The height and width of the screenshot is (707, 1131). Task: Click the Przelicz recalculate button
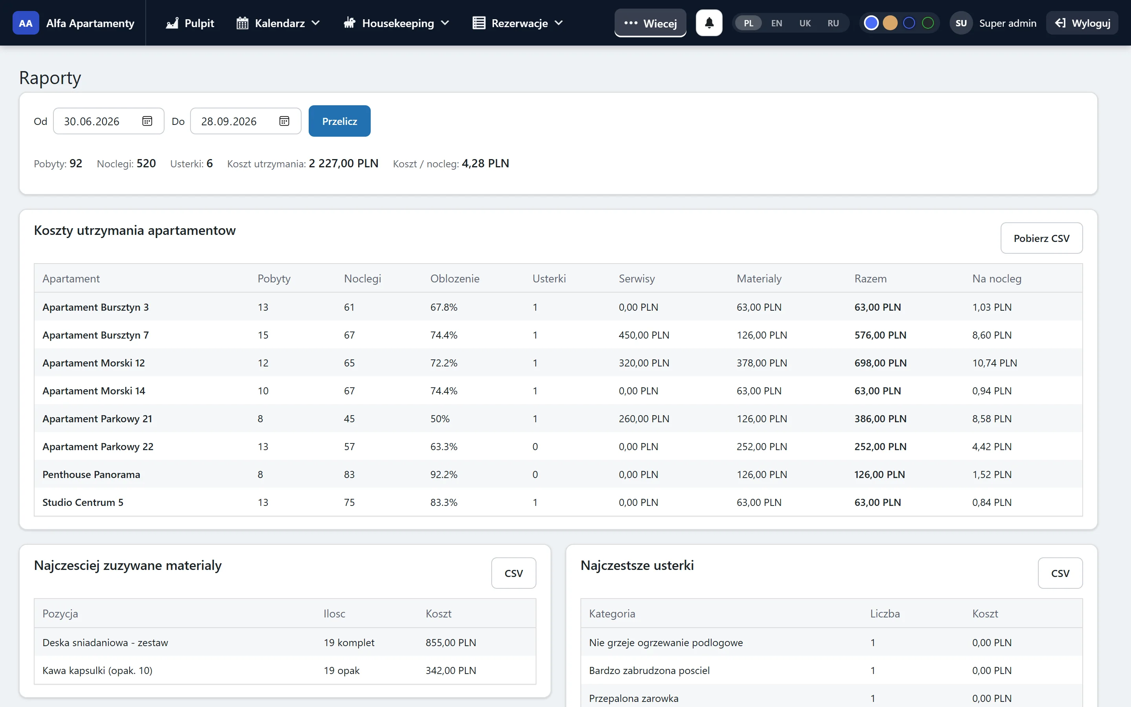[x=339, y=121]
